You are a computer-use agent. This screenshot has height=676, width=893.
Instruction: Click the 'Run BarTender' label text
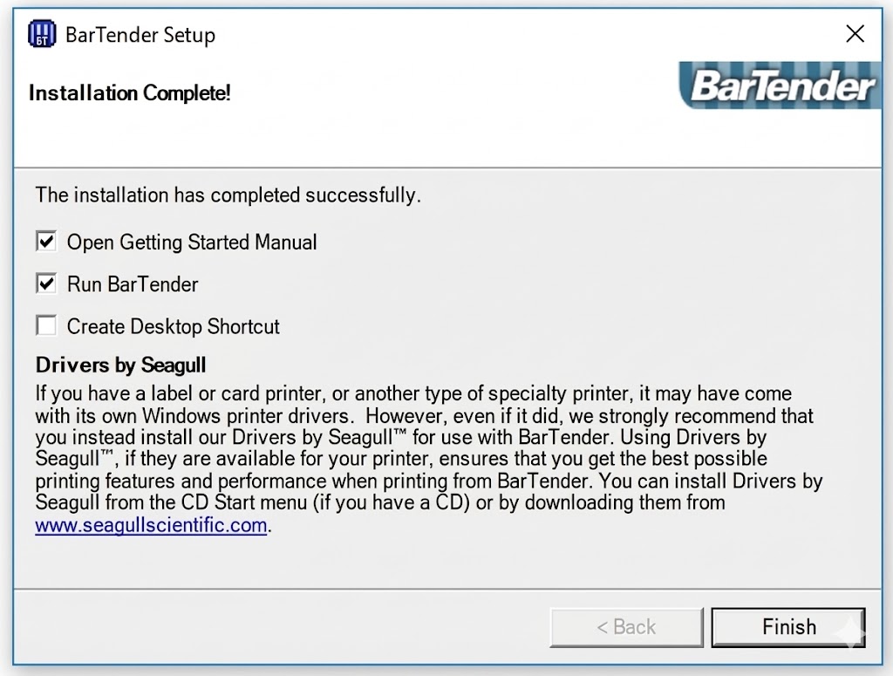click(x=133, y=284)
